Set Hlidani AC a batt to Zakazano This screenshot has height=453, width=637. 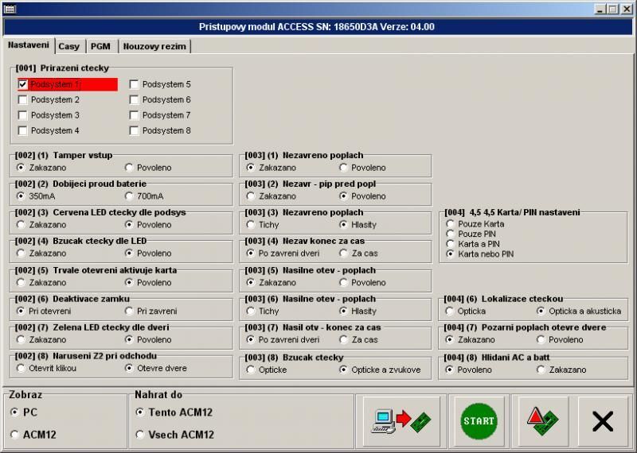tap(541, 370)
